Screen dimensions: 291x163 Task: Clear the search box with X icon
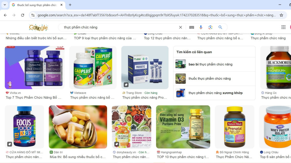click(180, 27)
